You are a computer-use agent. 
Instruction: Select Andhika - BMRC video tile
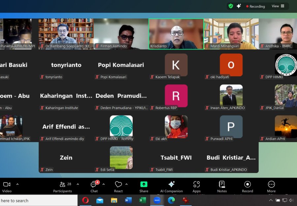(278, 34)
